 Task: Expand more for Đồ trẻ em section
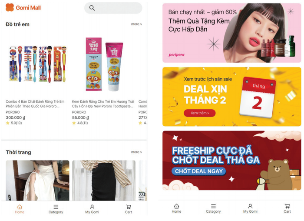136,24
